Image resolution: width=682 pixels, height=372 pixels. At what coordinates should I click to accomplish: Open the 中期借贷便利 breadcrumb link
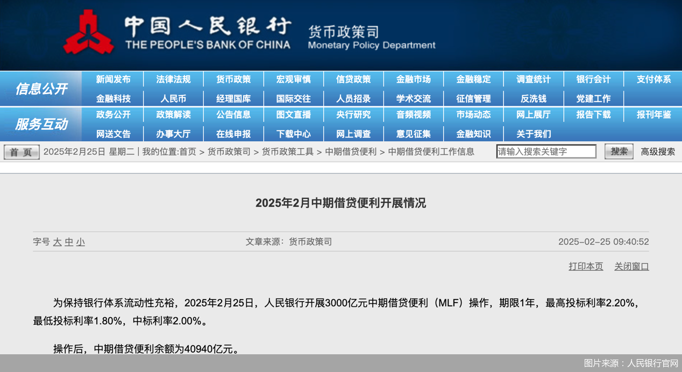tap(351, 151)
